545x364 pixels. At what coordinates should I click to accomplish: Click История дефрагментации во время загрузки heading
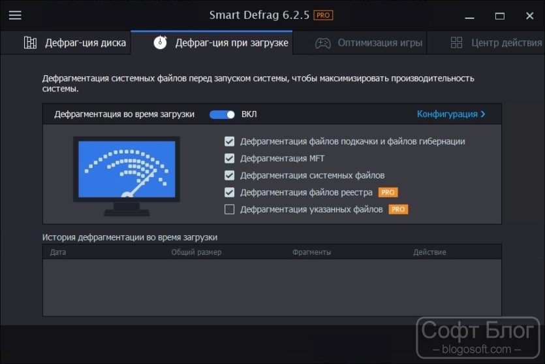click(x=130, y=237)
